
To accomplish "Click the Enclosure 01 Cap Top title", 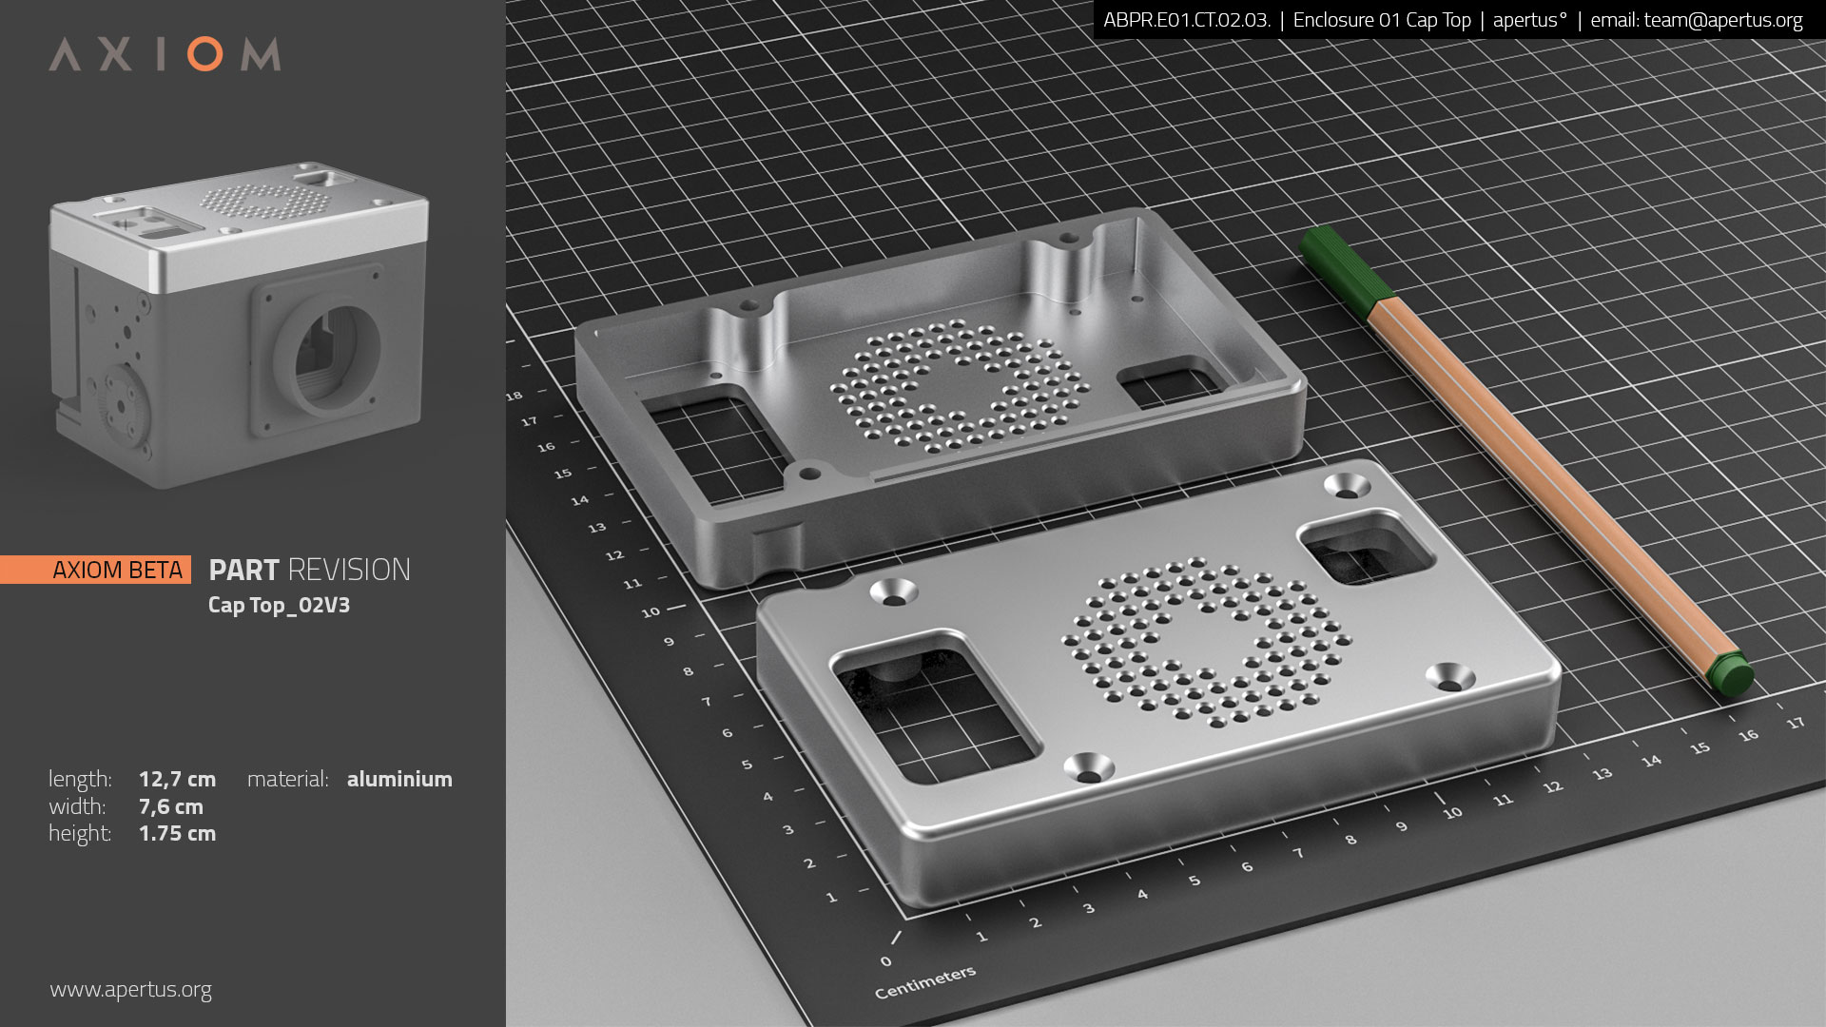I will 1382,20.
